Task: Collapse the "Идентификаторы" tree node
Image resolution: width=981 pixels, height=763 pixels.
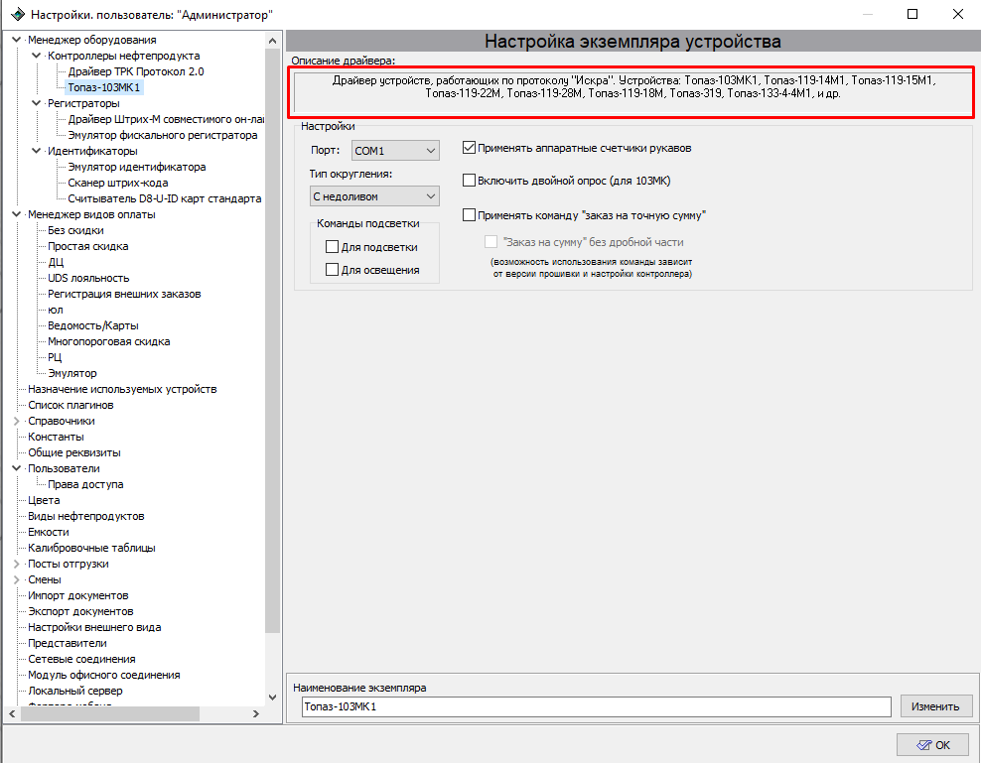Action: (37, 151)
